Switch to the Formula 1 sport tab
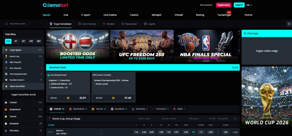The height and width of the screenshot is (136, 292). [160, 109]
